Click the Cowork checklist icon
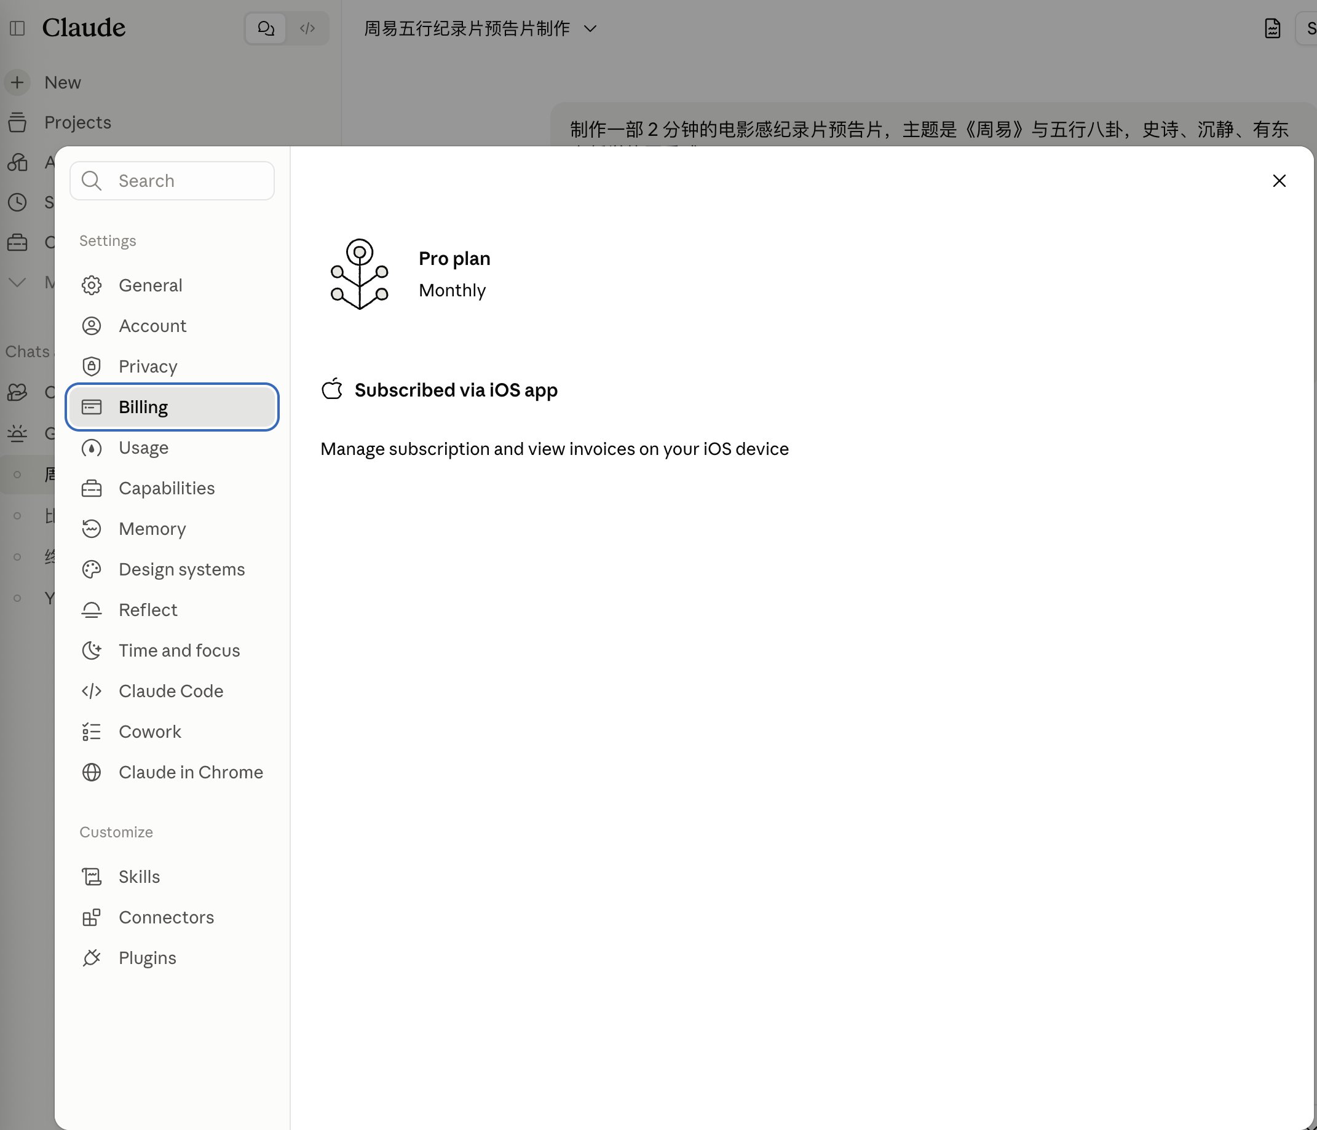 (x=92, y=732)
